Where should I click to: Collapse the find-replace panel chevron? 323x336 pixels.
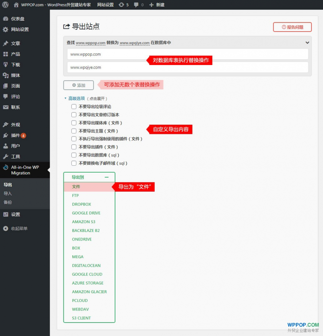click(x=307, y=43)
